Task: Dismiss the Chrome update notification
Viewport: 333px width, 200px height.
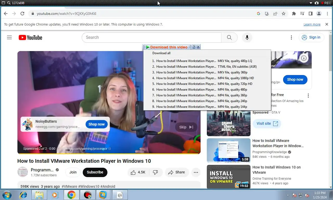Action: tap(327, 24)
